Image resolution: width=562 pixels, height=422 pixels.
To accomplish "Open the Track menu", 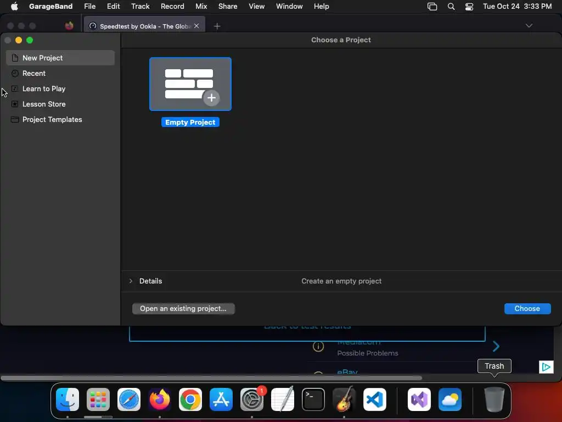I will click(x=140, y=6).
